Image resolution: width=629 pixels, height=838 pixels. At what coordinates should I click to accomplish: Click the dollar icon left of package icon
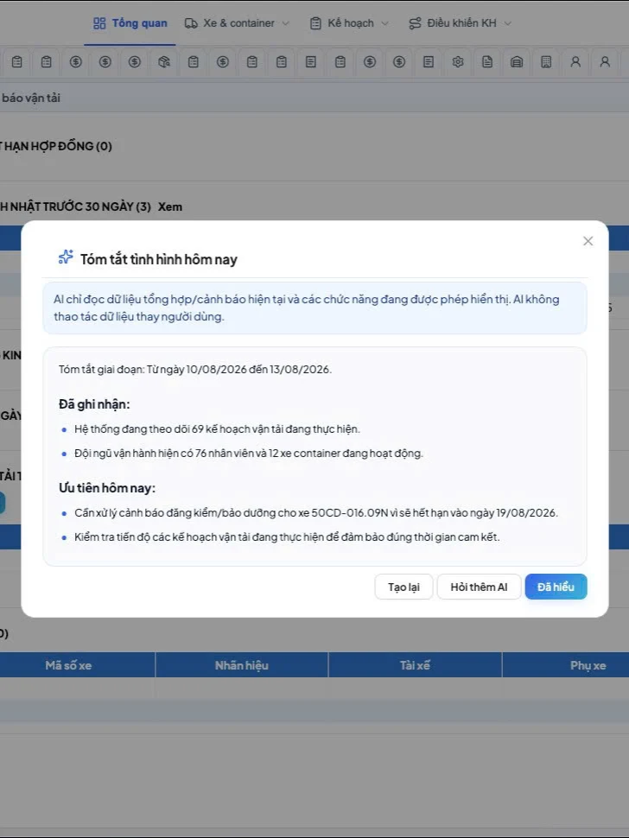click(x=135, y=62)
